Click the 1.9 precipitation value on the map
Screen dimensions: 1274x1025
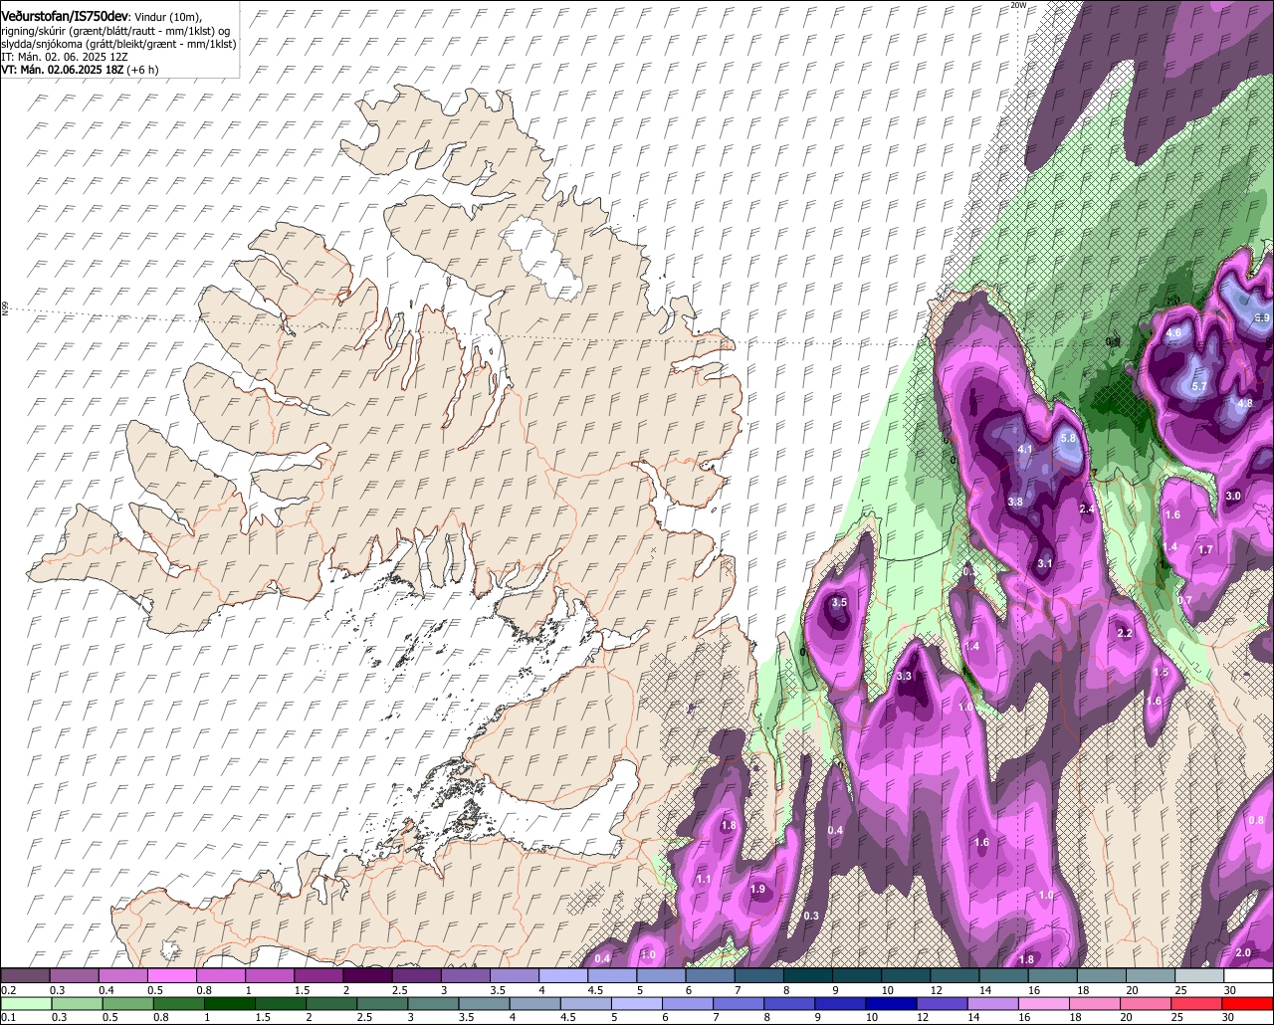pyautogui.click(x=757, y=890)
